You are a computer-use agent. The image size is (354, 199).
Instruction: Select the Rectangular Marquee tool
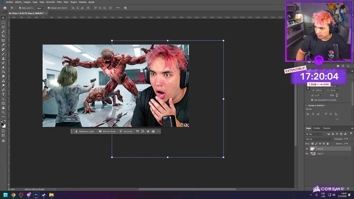(x=3, y=22)
